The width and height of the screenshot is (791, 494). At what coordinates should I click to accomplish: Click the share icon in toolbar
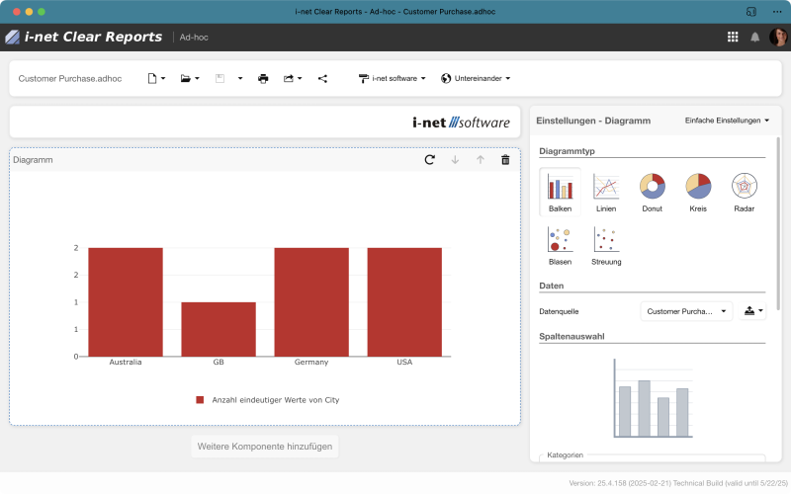(x=322, y=78)
